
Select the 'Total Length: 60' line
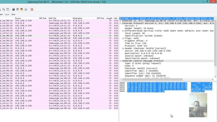[135, 33]
